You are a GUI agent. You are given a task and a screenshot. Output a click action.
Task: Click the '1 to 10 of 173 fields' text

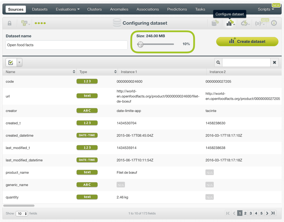coord(142,213)
